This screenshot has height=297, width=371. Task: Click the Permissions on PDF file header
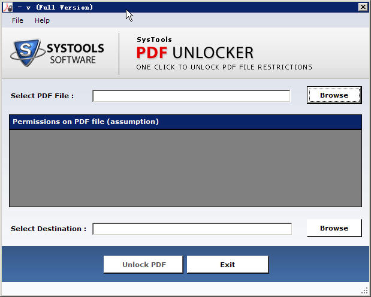[x=185, y=122]
